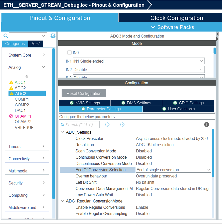The image size is (222, 224).
Task: Click the warning badge next to ADC2
Action: click(x=12, y=88)
